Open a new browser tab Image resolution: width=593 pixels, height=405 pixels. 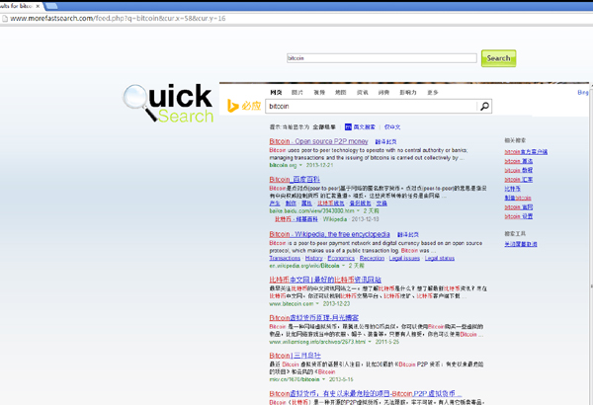[51, 6]
